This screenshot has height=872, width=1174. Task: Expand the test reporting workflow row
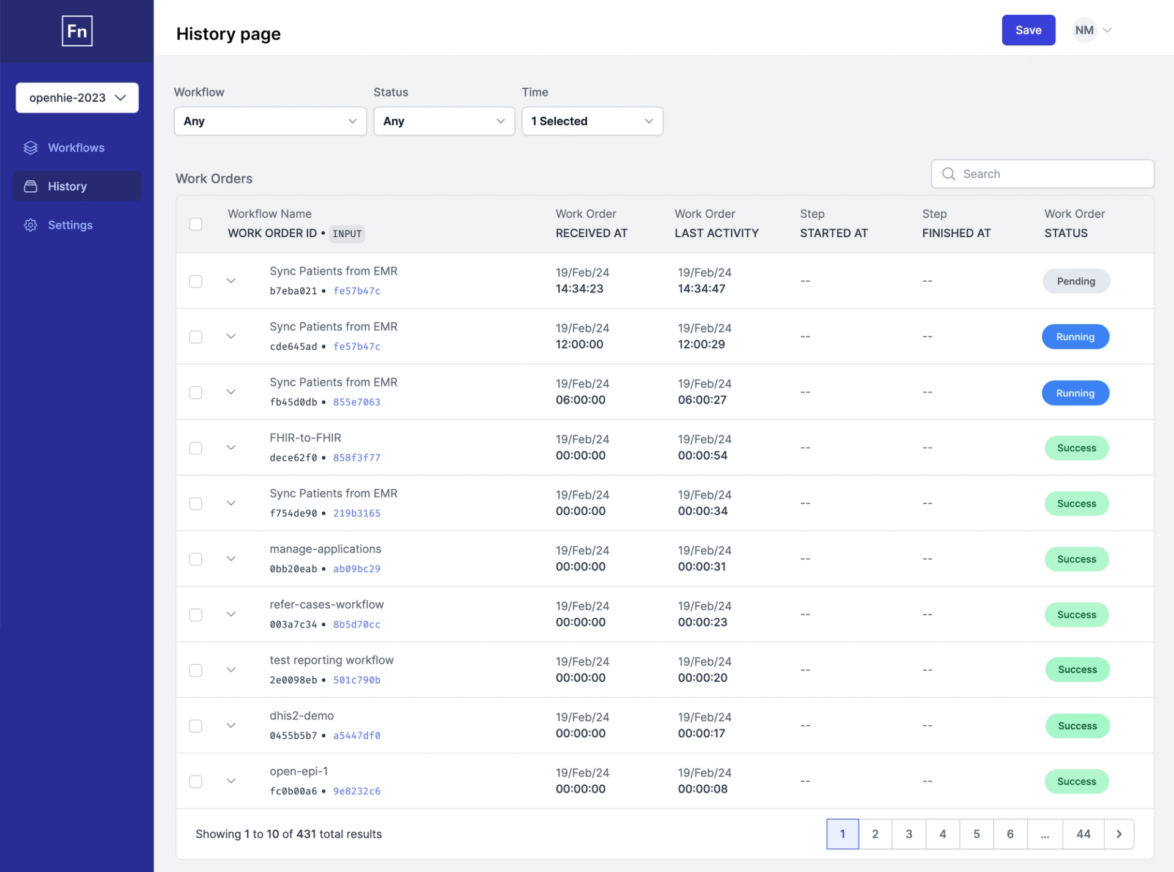click(231, 670)
